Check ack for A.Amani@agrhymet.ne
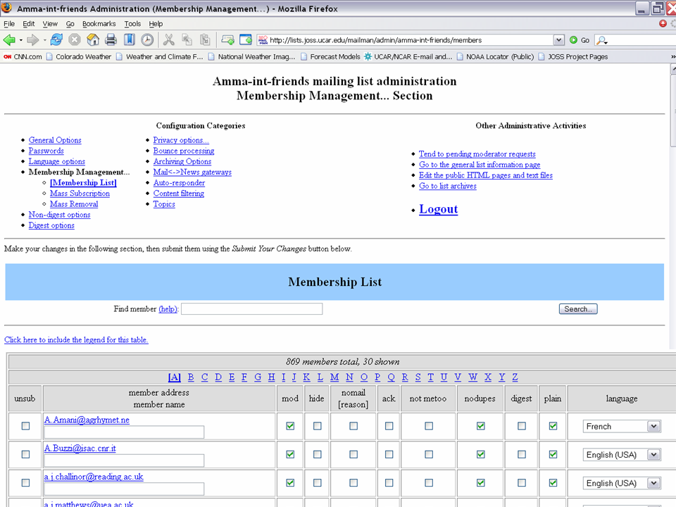676x507 pixels. [389, 426]
